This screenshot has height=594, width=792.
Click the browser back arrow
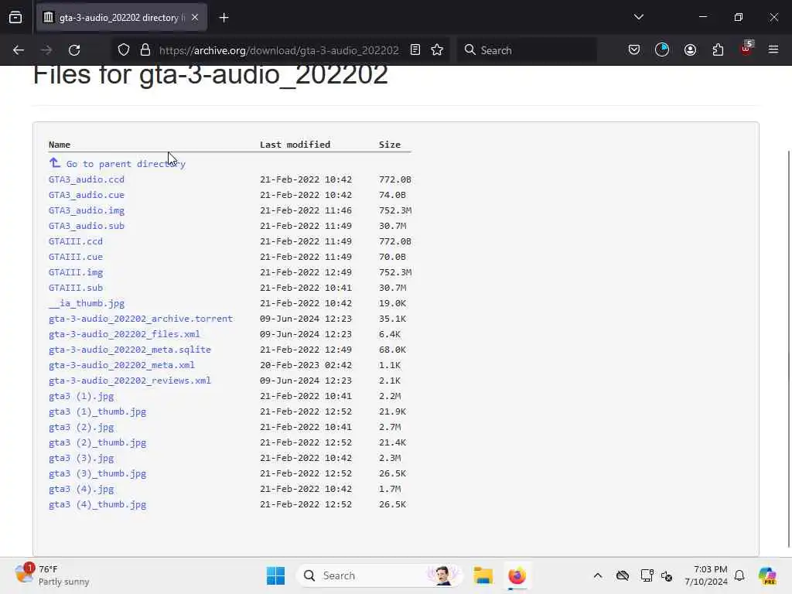(19, 50)
